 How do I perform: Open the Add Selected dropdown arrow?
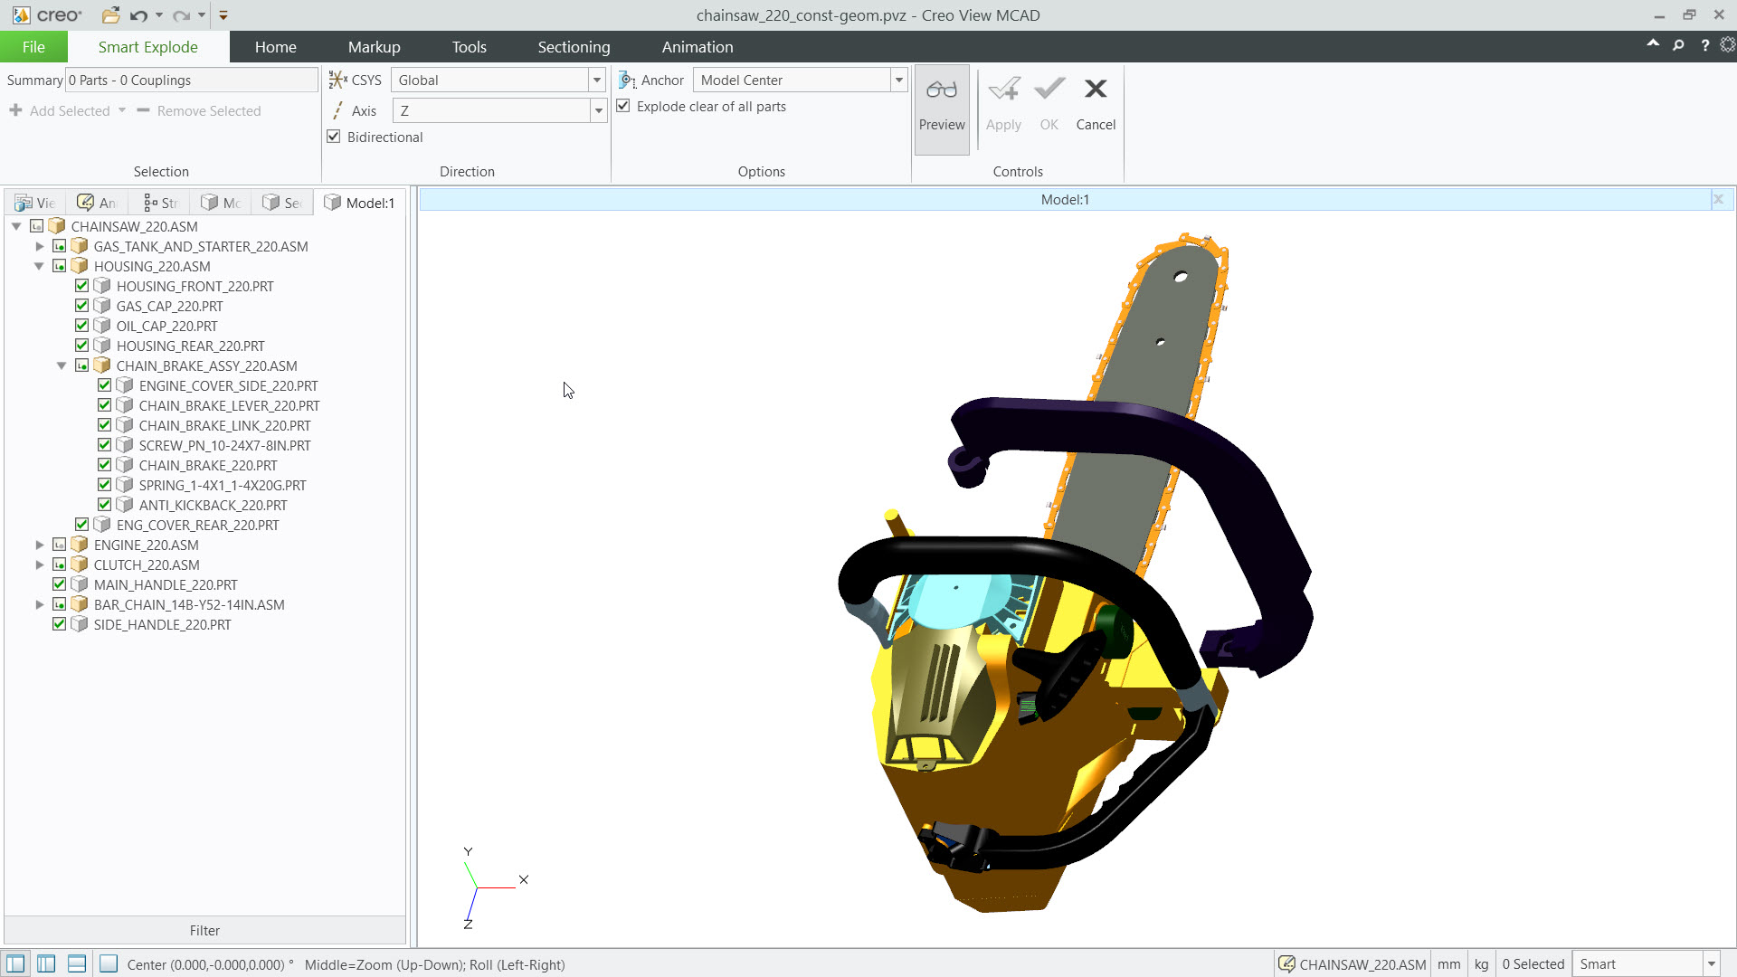pyautogui.click(x=122, y=110)
